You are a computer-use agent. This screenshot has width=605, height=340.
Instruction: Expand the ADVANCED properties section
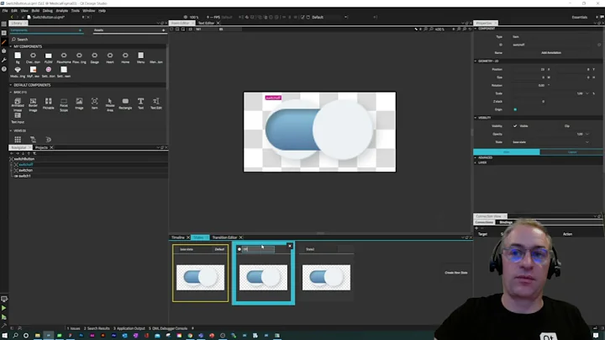(x=476, y=157)
